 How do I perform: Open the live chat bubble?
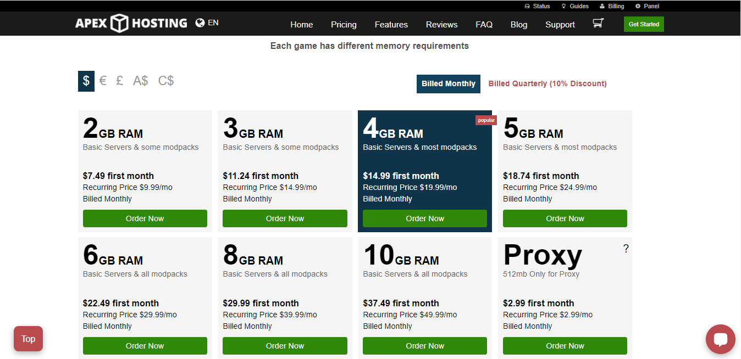(720, 339)
